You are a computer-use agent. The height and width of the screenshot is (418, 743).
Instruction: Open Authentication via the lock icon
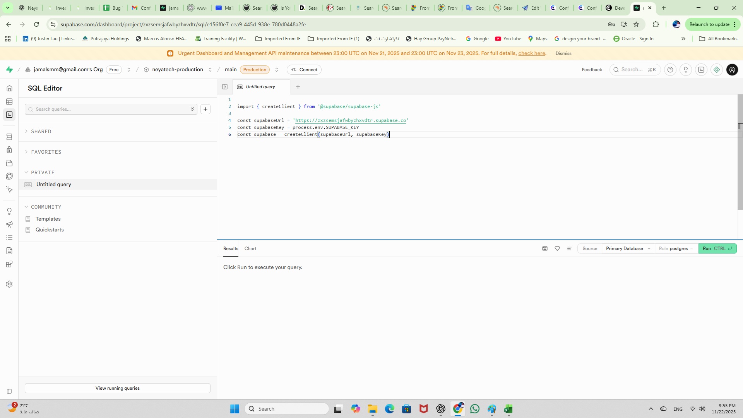click(x=9, y=150)
